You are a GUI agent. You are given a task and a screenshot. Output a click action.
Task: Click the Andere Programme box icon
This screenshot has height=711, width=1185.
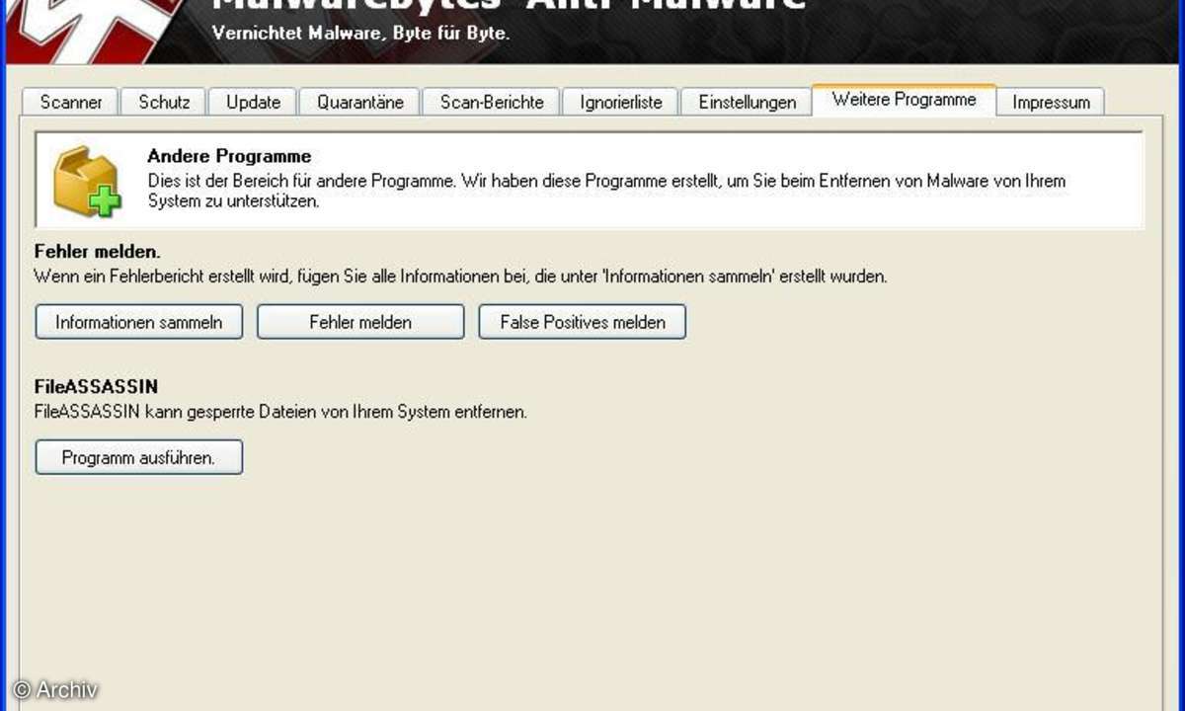[x=87, y=181]
